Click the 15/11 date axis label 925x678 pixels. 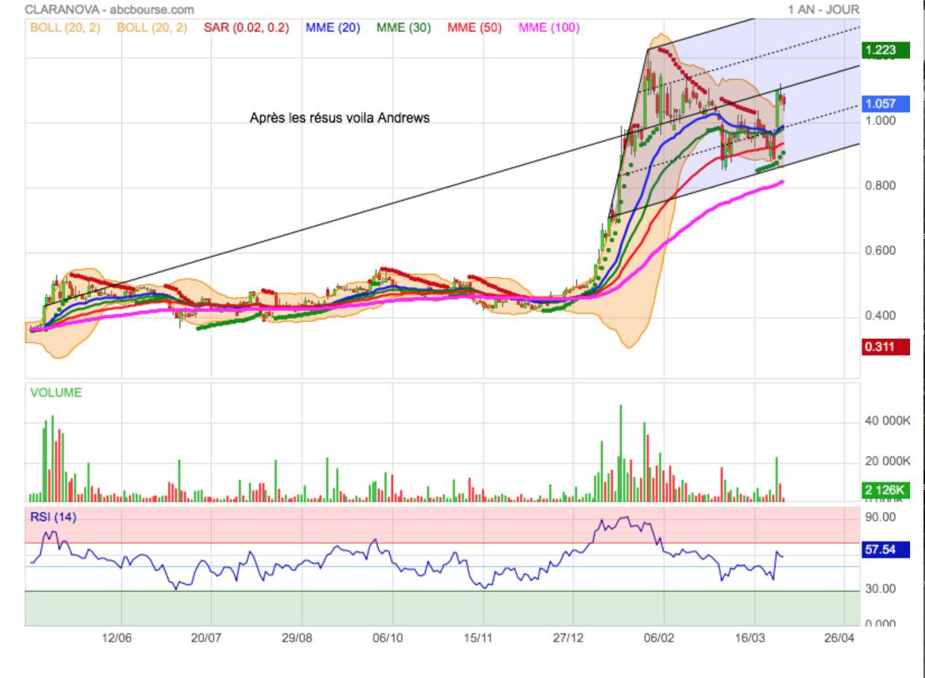478,638
